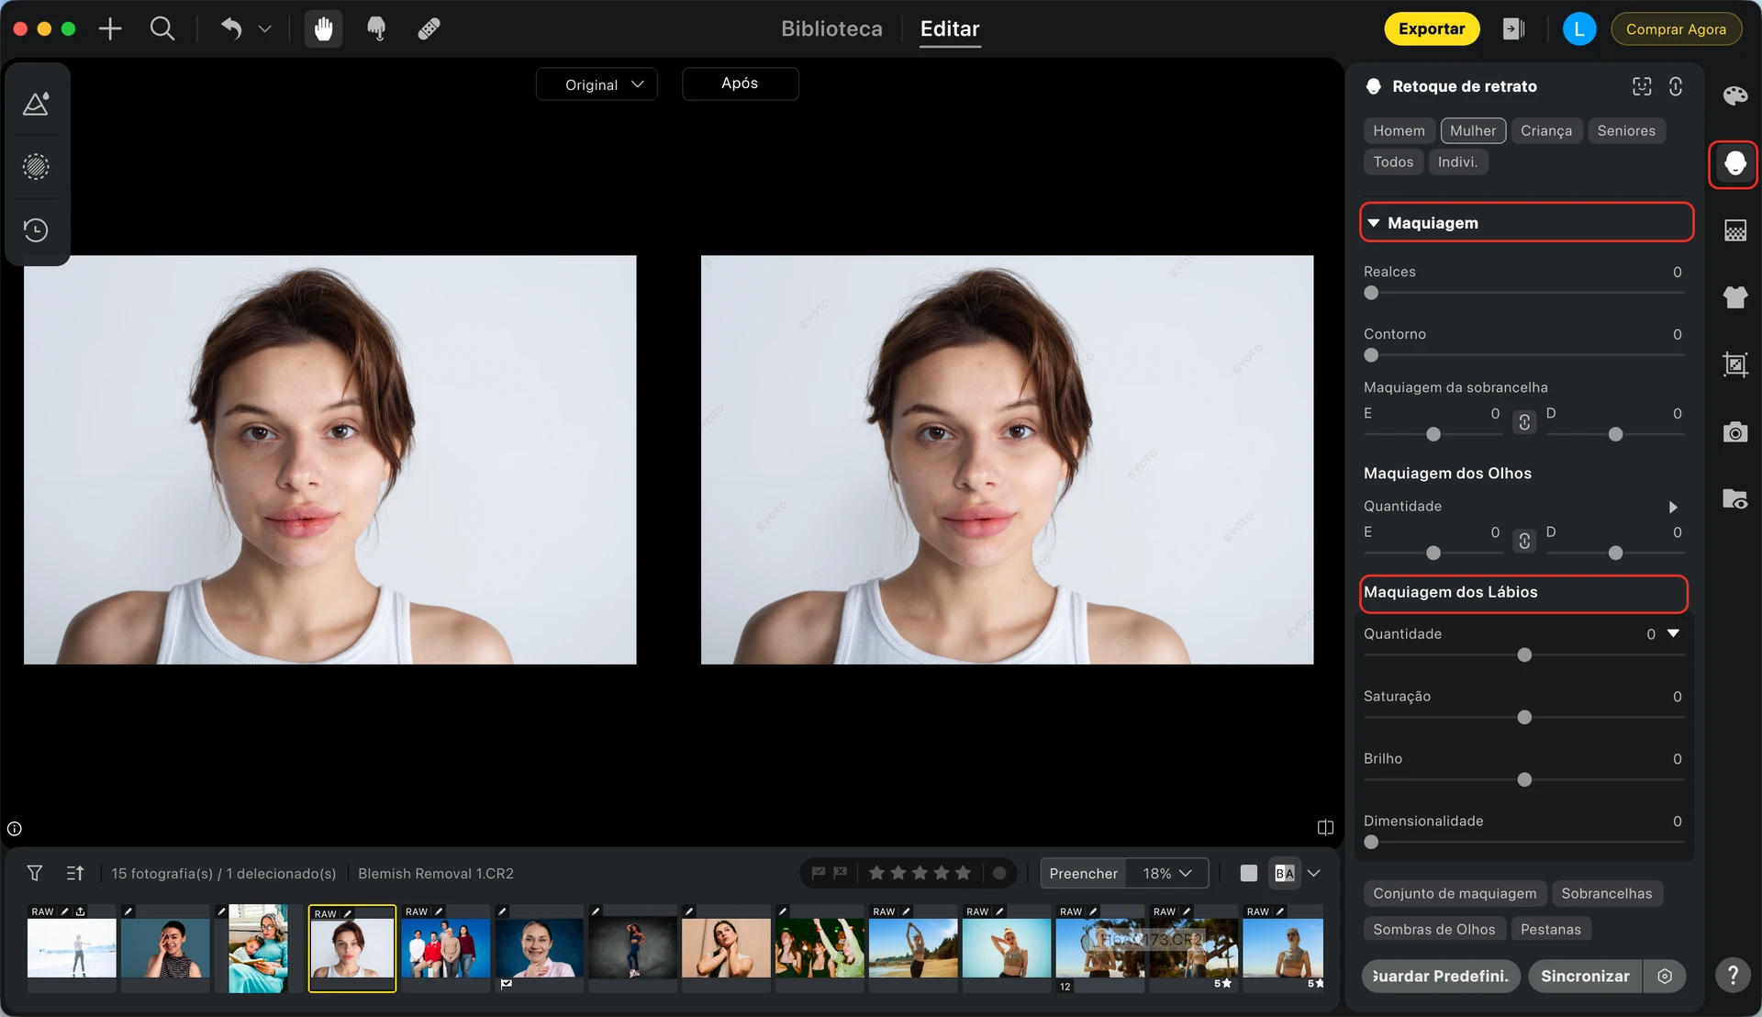Click the face detection scan icon
Screen dimensions: 1762x1017
pos(1642,86)
